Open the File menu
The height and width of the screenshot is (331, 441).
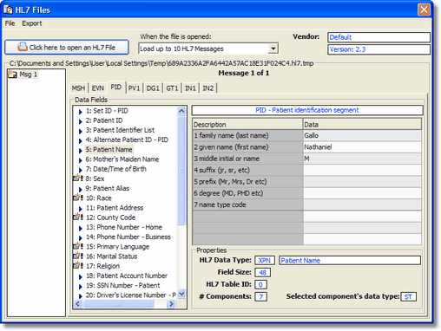10,23
